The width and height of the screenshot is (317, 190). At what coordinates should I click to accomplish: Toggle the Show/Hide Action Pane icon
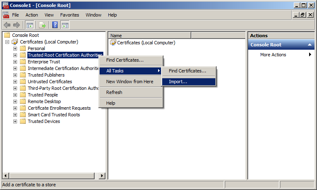(65, 25)
